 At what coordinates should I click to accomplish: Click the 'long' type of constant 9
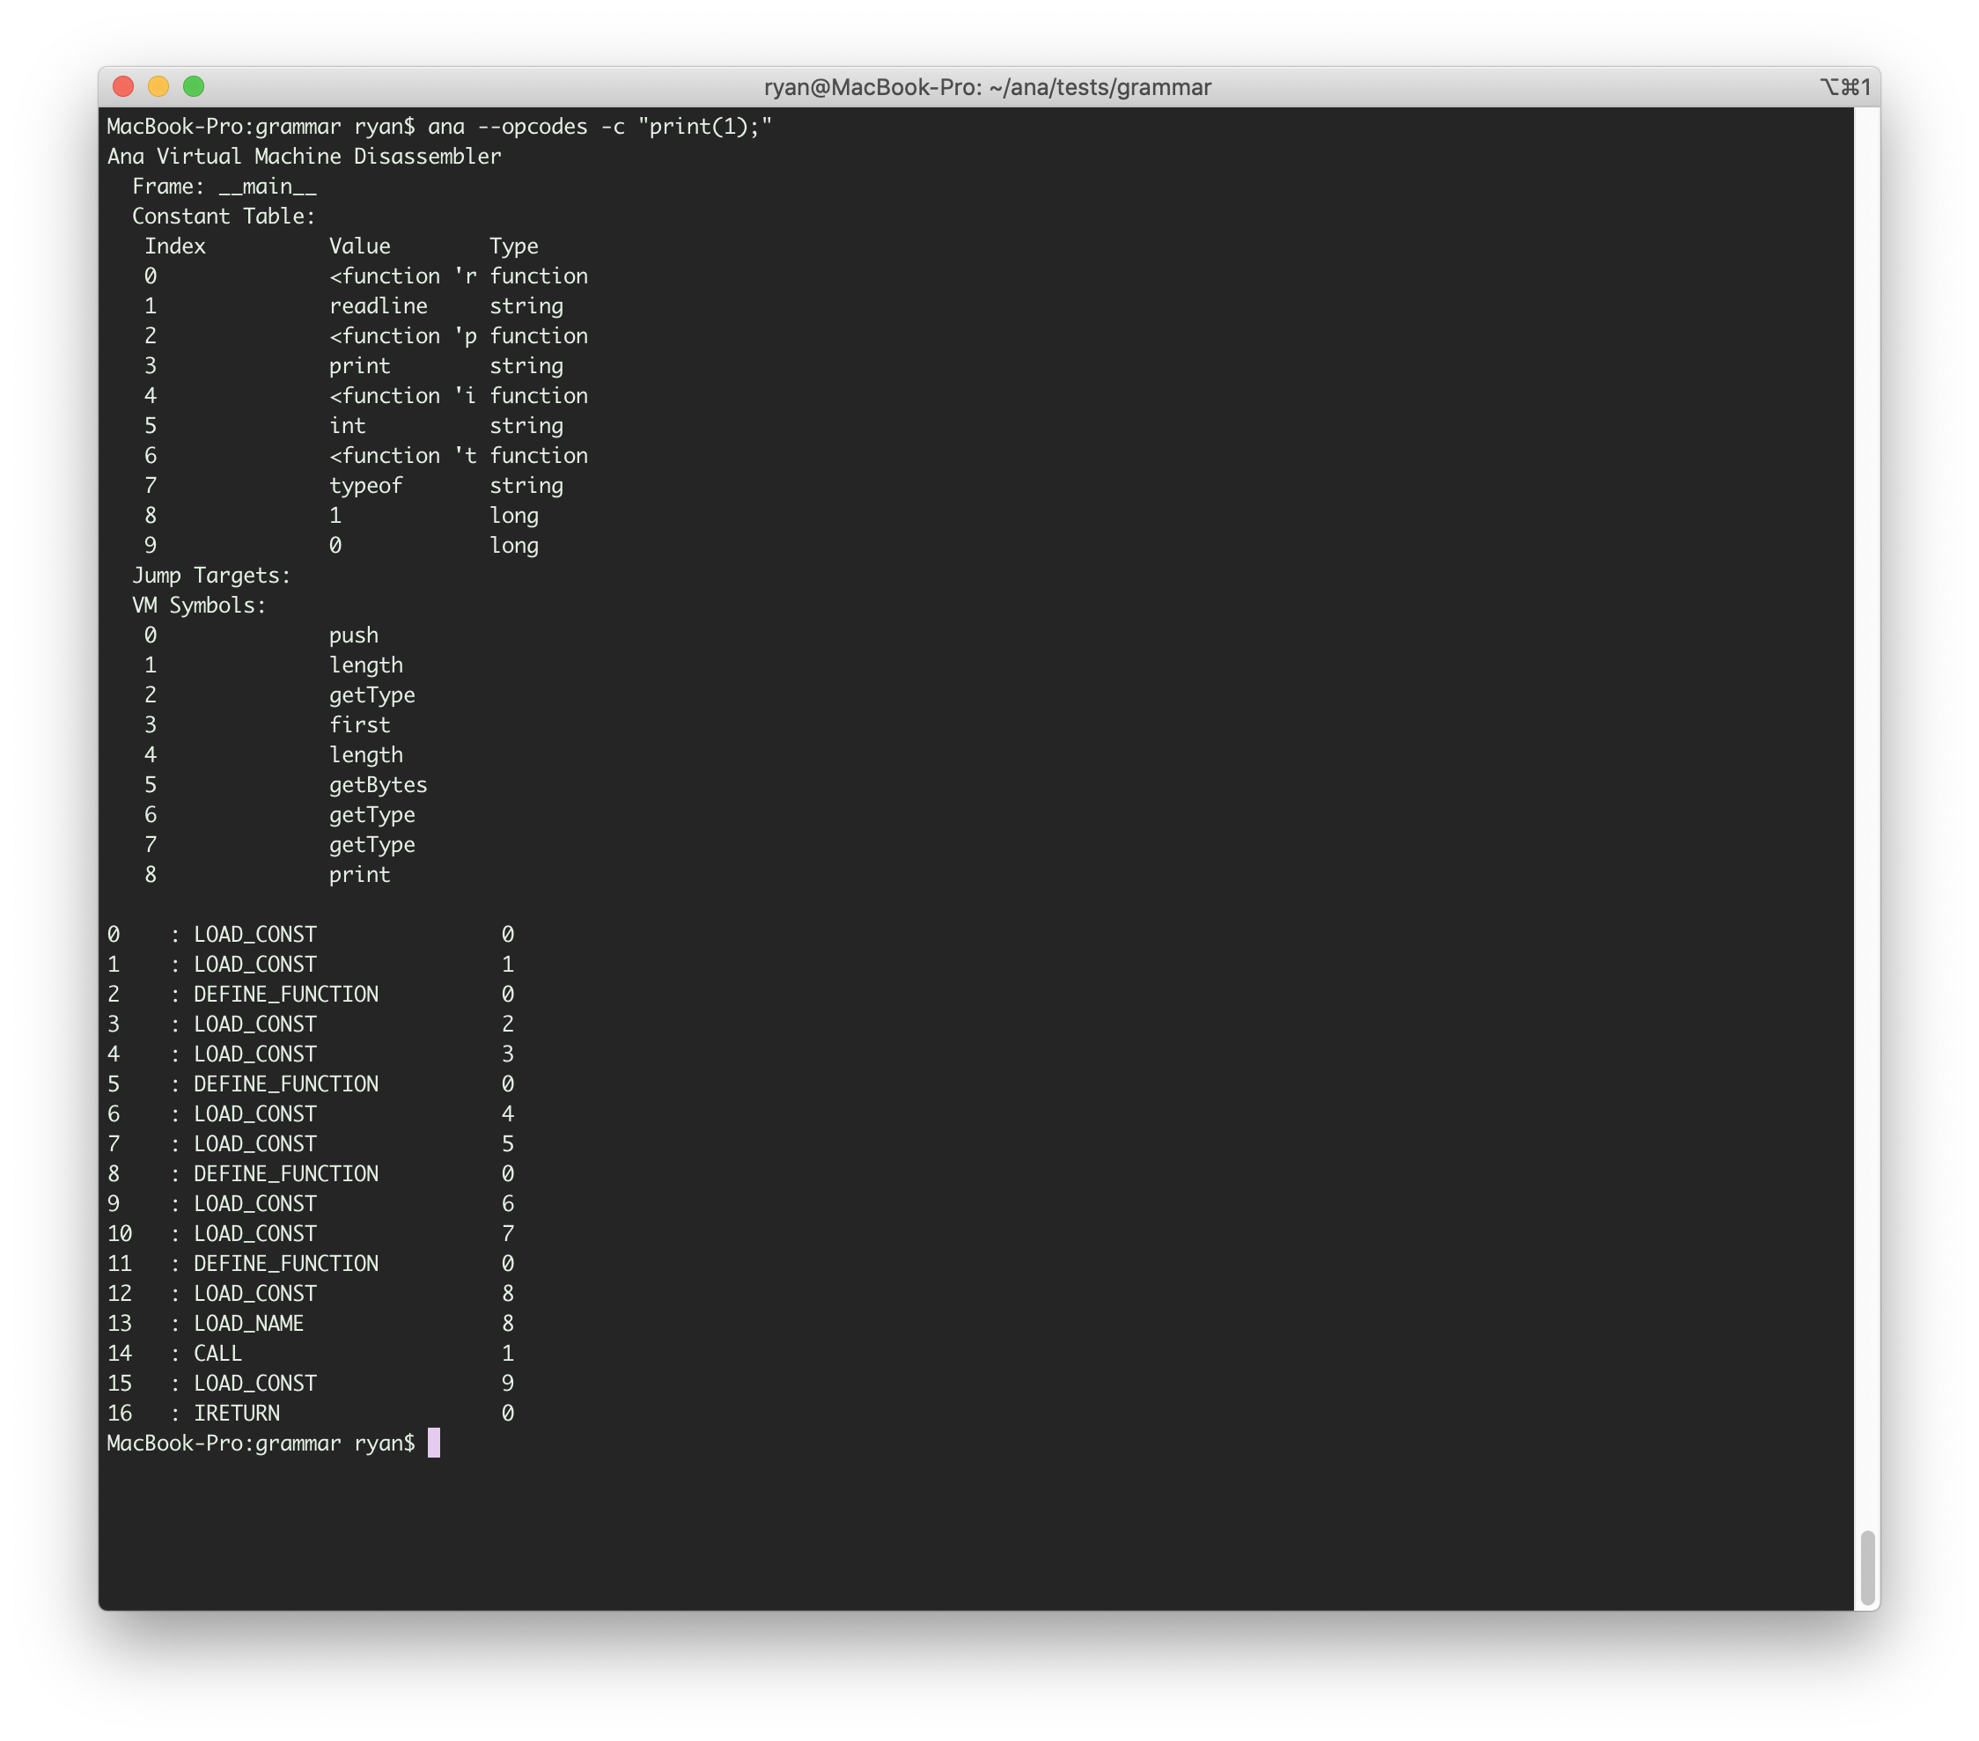coord(514,547)
